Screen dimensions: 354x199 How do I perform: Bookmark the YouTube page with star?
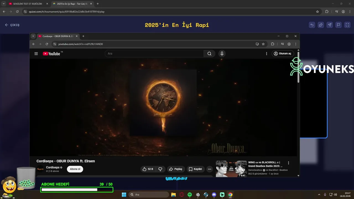pyautogui.click(x=263, y=44)
